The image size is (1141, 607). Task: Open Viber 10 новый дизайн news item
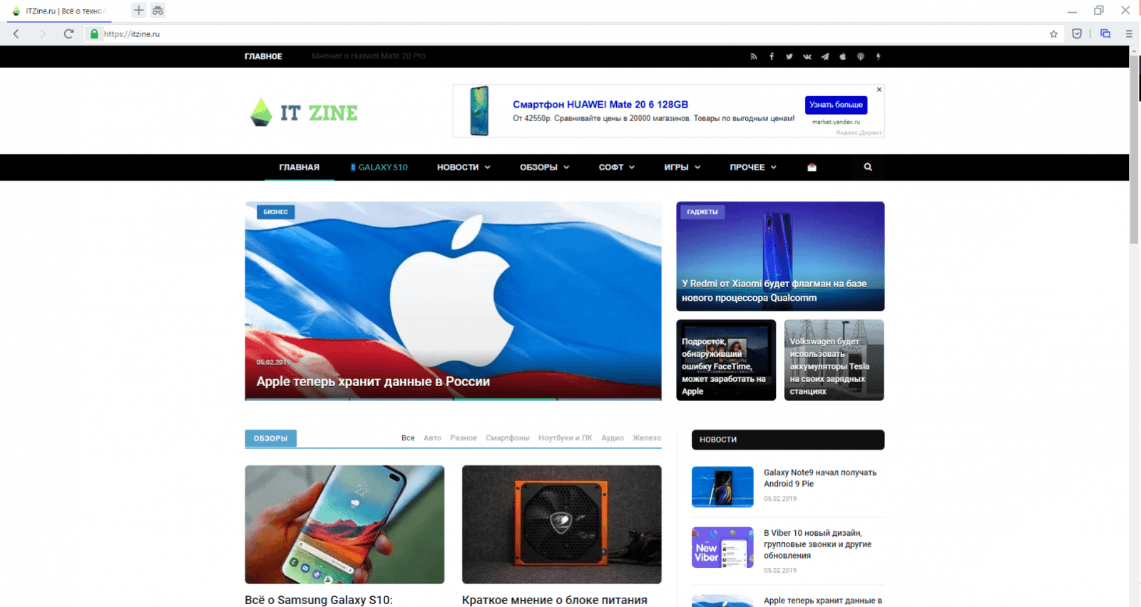click(818, 544)
